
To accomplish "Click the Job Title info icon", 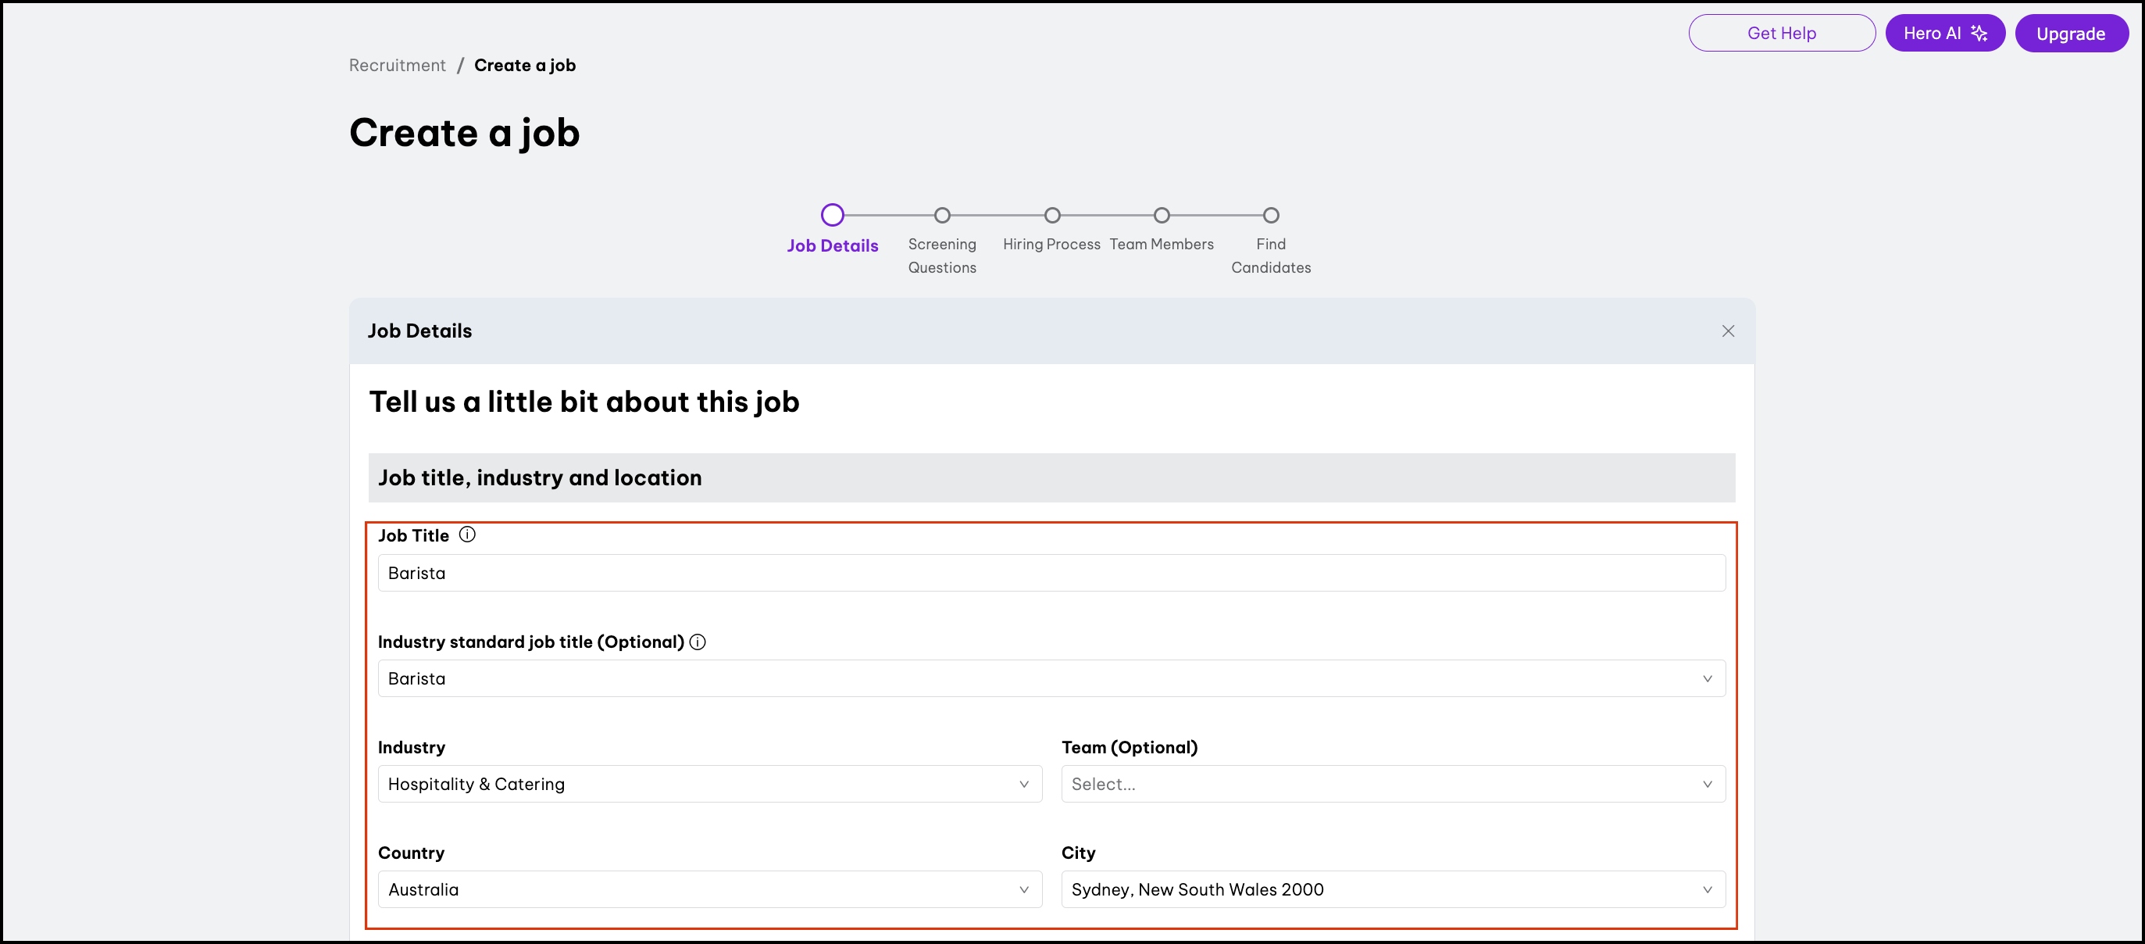I will pos(467,535).
